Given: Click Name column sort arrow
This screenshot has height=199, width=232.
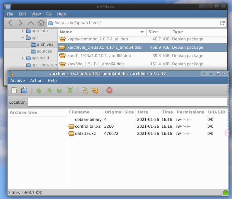Looking at the screenshot, I should (142, 32).
